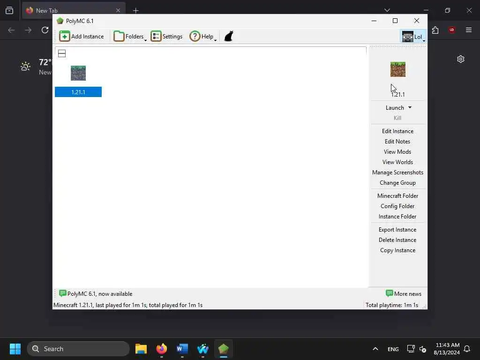Open Word from the taskbar
480x360 pixels.
coord(182,349)
